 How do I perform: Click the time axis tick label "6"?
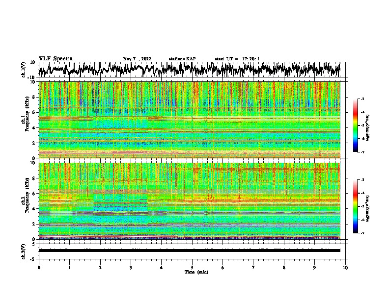223,268
